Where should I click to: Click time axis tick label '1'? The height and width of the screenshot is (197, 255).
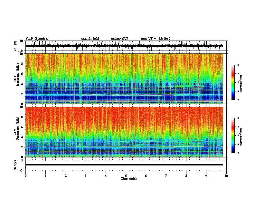coord(45,176)
